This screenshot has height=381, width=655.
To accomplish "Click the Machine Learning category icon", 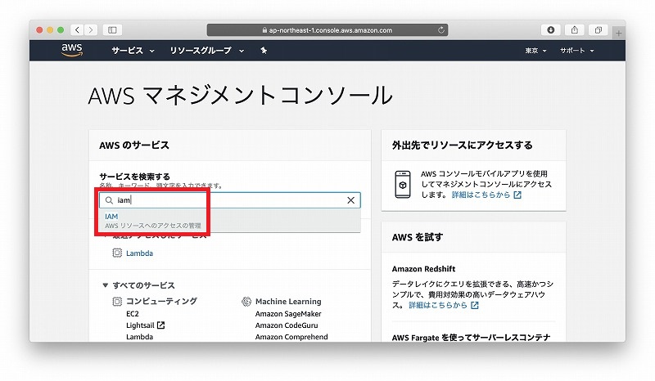I will [x=246, y=302].
